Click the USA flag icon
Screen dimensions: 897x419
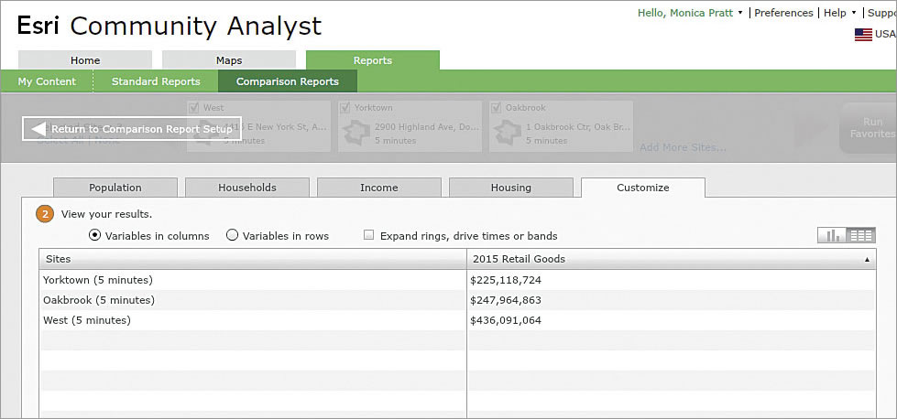click(x=863, y=34)
